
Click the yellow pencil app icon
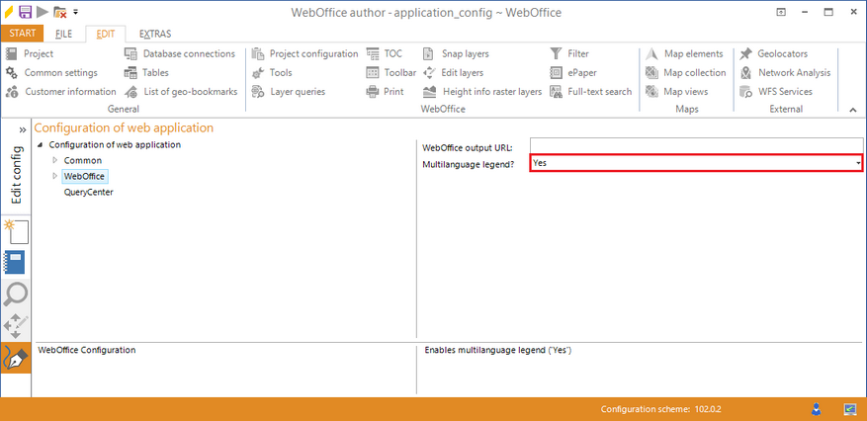tap(8, 12)
